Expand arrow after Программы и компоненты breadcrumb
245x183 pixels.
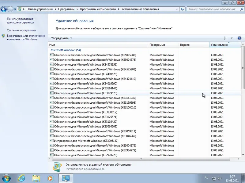coord(119,9)
